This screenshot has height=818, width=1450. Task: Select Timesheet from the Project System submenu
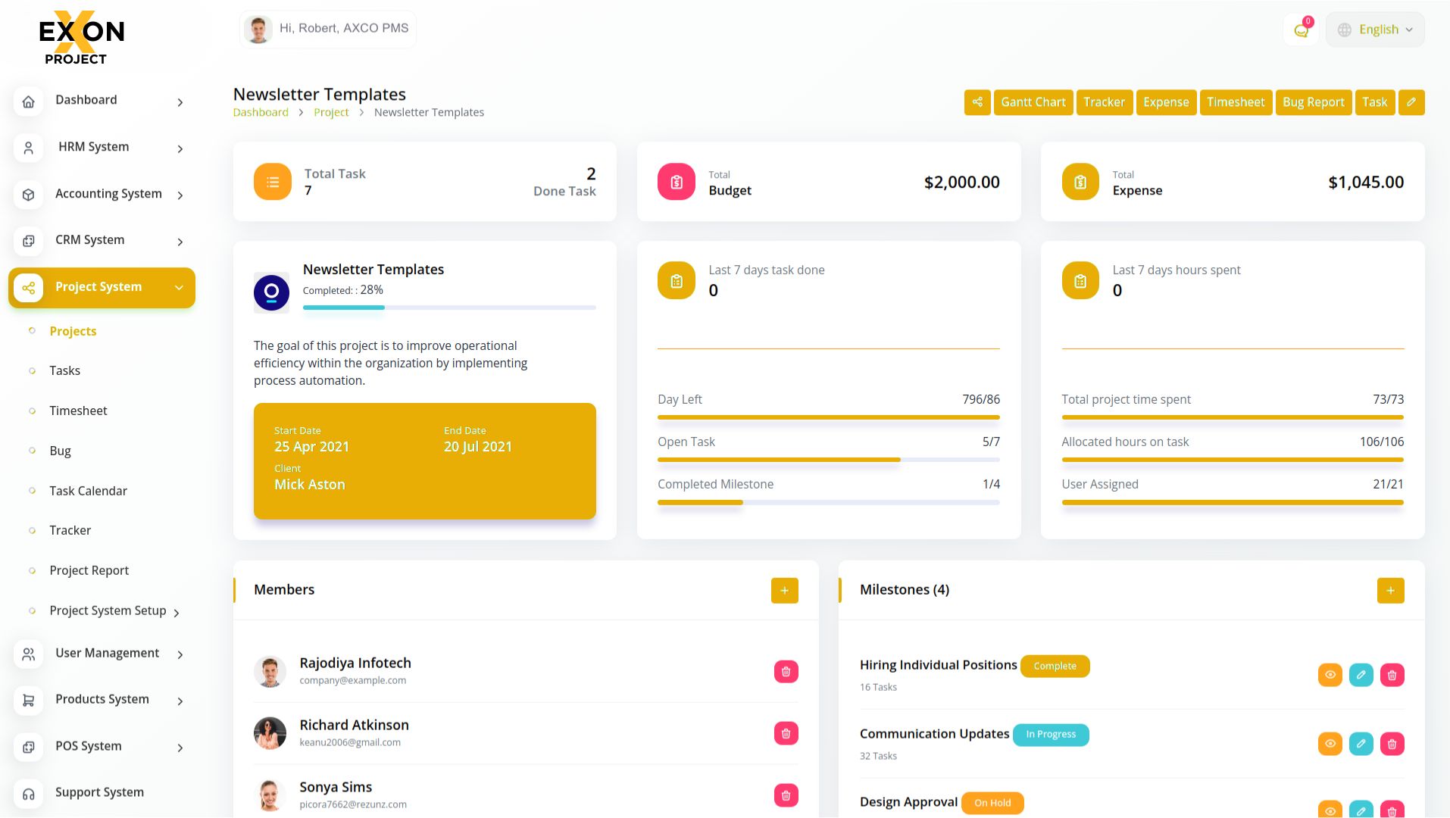pos(78,411)
